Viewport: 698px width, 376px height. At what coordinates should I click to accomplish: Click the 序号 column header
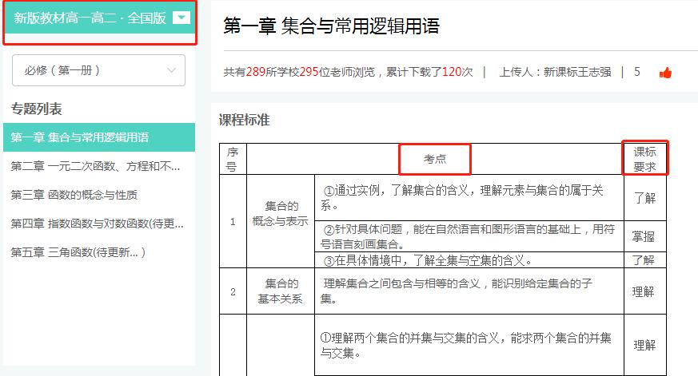(233, 159)
